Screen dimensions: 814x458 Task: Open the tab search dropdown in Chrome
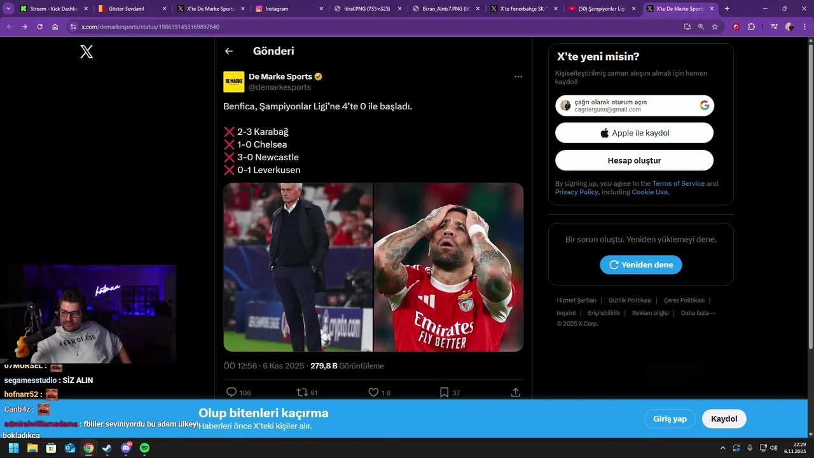9,9
